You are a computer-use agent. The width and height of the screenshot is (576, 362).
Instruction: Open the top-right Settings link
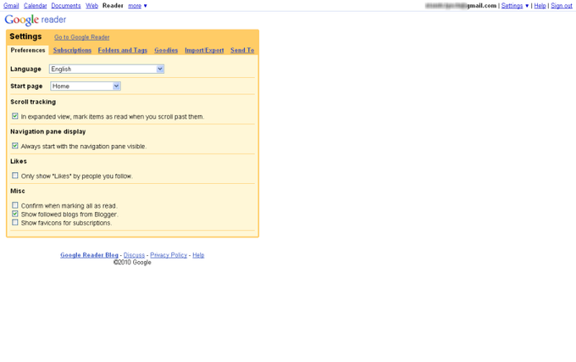512,6
